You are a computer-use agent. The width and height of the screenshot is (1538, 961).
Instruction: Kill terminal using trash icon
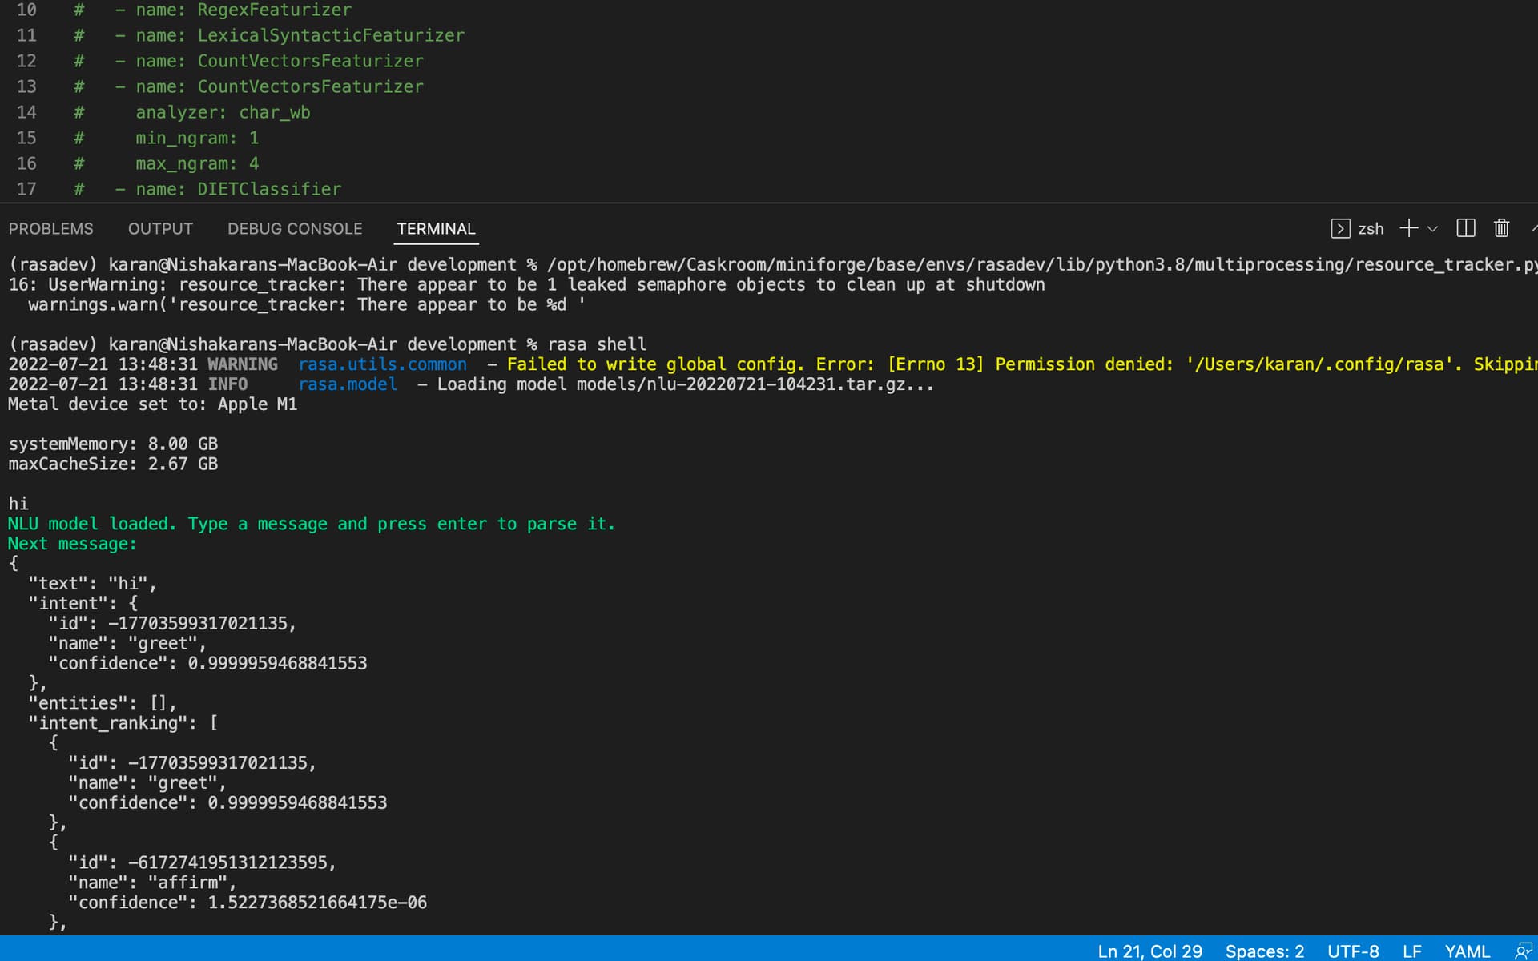click(1501, 229)
